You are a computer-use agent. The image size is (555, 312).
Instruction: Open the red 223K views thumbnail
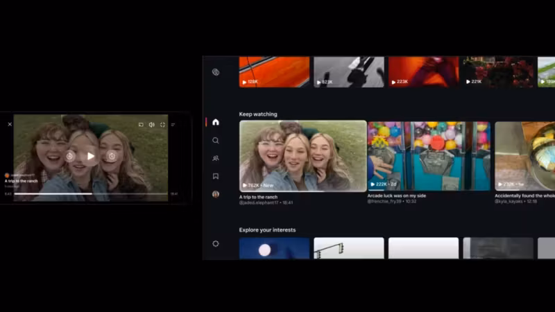424,71
